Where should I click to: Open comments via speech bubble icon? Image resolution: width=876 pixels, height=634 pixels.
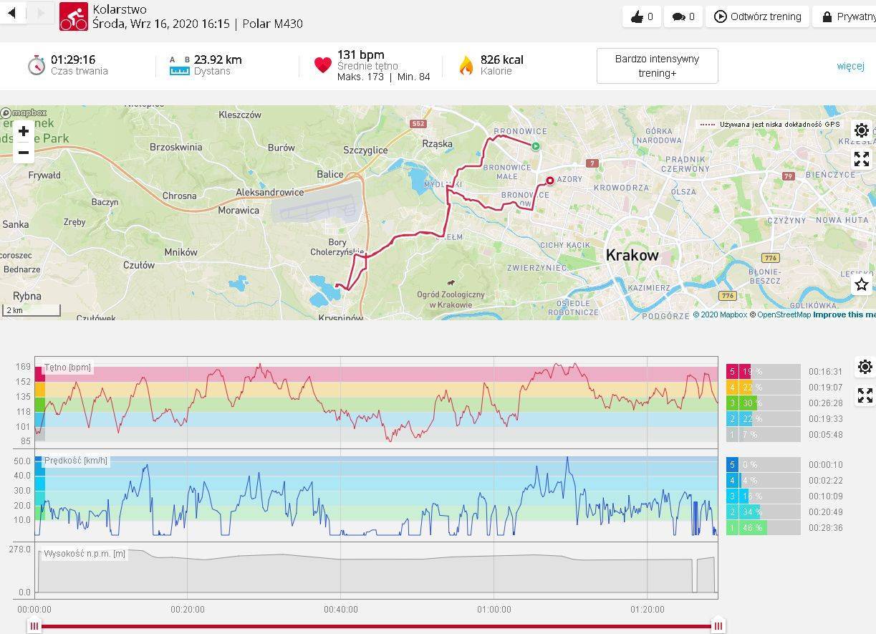683,16
